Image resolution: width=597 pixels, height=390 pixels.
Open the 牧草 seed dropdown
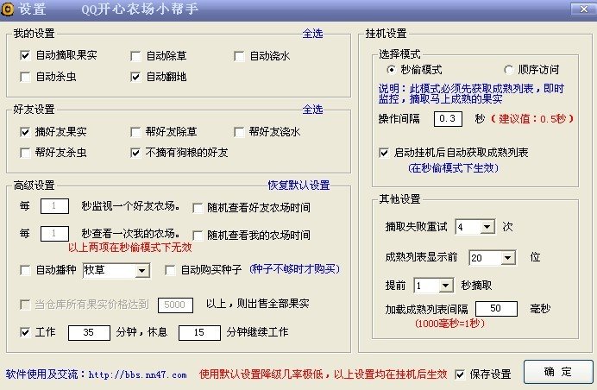[x=142, y=271]
